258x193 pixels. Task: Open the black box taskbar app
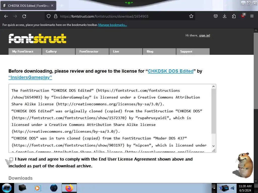click(x=22, y=188)
